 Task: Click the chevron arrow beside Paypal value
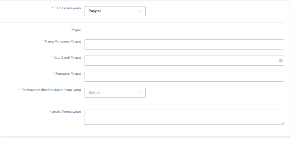[141, 11]
